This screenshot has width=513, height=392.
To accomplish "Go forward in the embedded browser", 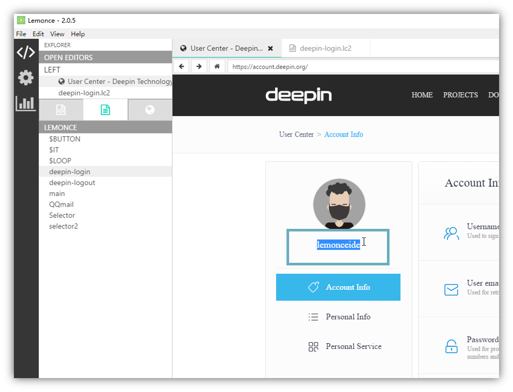I will pyautogui.click(x=199, y=67).
